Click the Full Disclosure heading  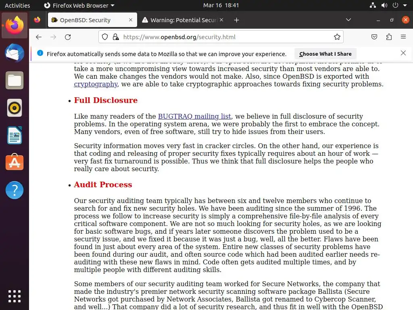(106, 100)
